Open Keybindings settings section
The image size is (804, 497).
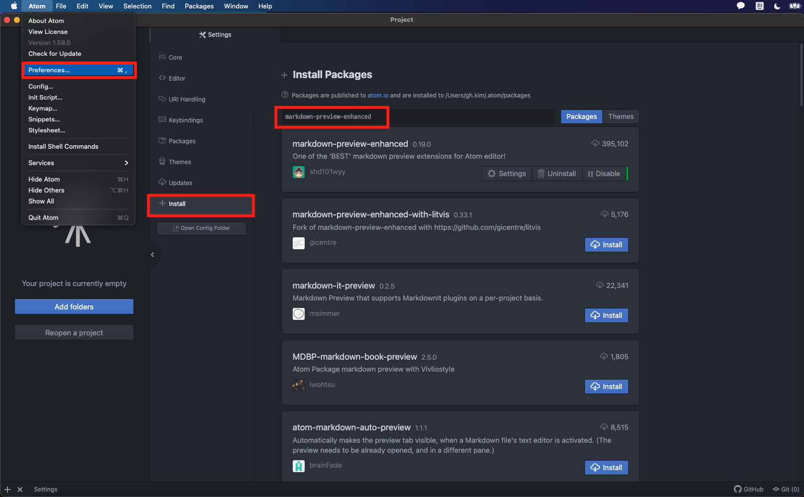click(x=201, y=120)
